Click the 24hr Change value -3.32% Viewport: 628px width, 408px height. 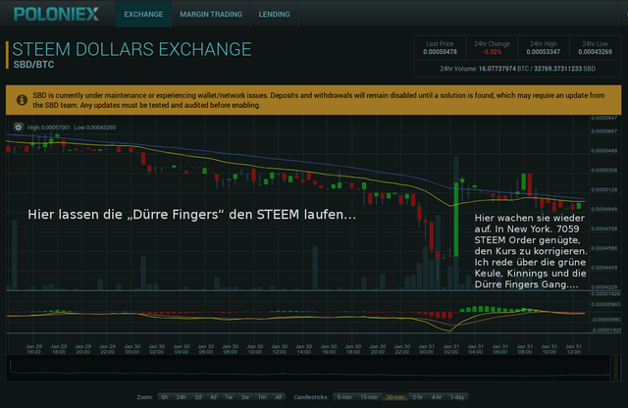[492, 52]
